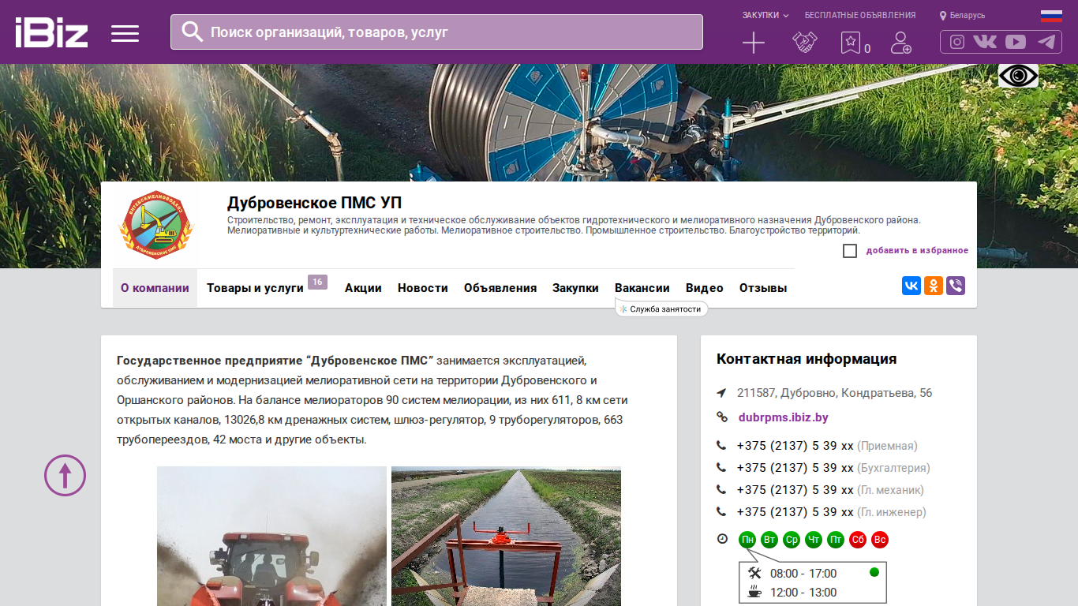Click location arrow icon beside address
1078x606 pixels.
click(x=721, y=393)
